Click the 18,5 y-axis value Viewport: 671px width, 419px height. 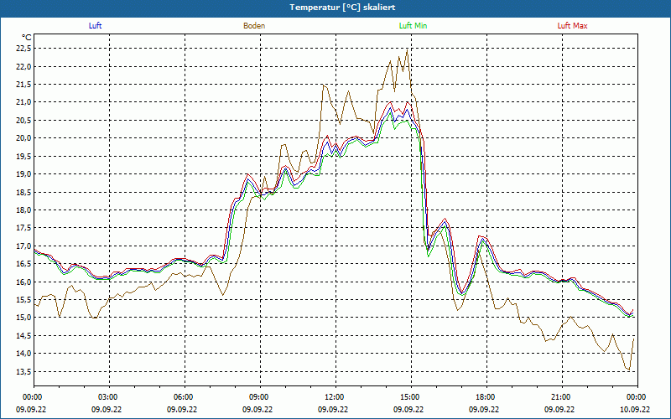(x=23, y=192)
